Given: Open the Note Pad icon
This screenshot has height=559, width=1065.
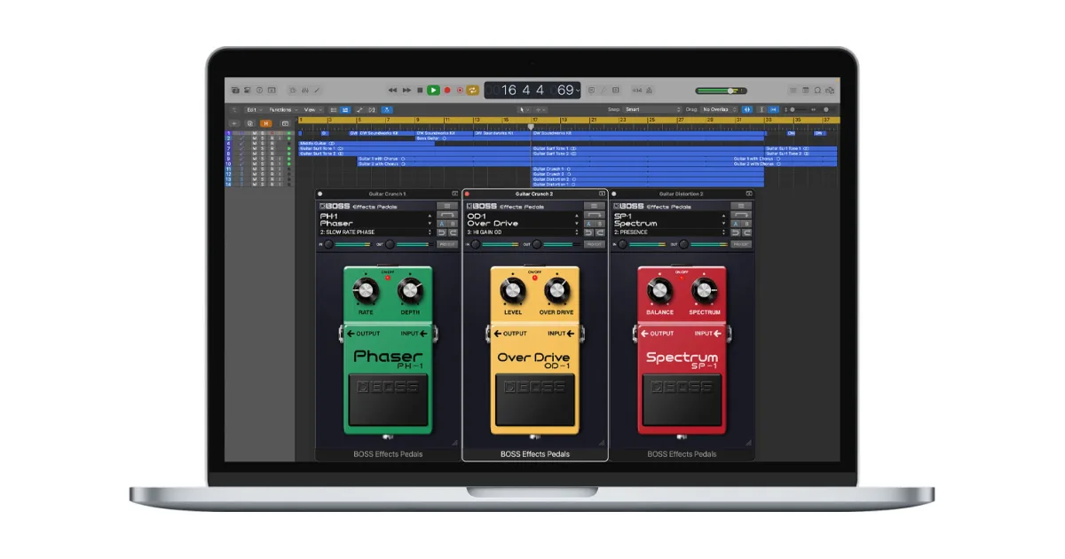Looking at the screenshot, I should [x=805, y=91].
